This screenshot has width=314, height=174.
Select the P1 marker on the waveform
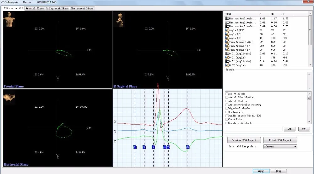[135, 147]
